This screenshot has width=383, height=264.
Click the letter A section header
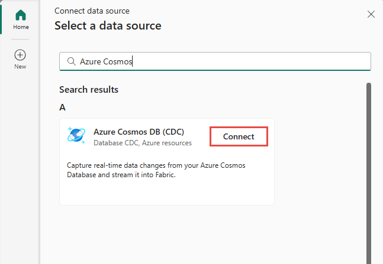coord(62,107)
